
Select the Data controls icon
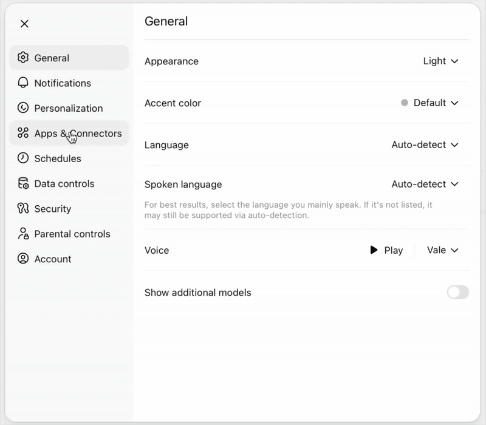pyautogui.click(x=22, y=183)
